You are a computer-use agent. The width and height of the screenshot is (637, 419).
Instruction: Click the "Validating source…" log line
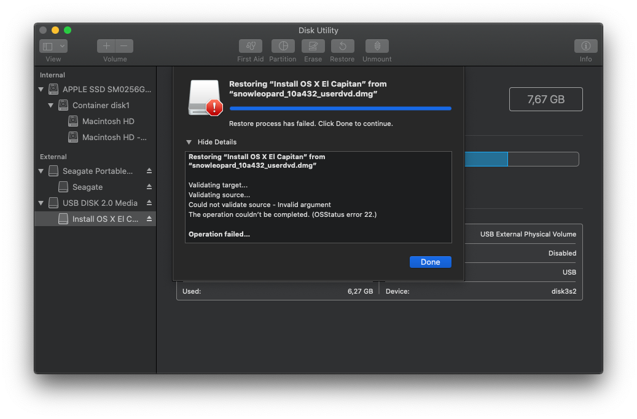tap(219, 195)
